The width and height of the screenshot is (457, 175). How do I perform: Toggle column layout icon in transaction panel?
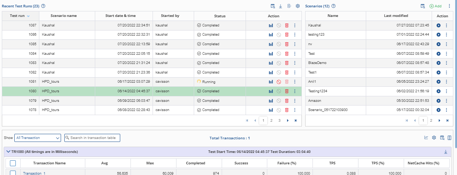pyautogui.click(x=449, y=138)
